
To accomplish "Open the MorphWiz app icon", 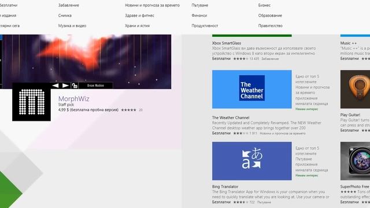I will point(31,102).
